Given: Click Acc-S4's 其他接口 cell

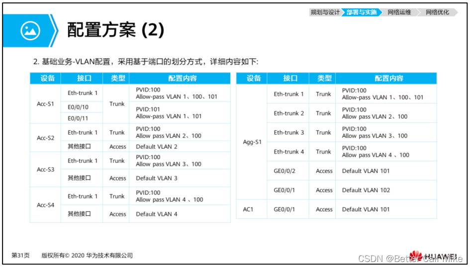Looking at the screenshot, I should coord(82,214).
